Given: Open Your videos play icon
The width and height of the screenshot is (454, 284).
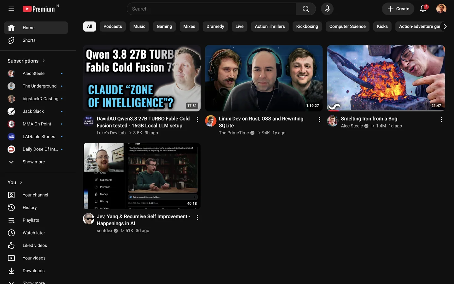Looking at the screenshot, I should click(11, 258).
